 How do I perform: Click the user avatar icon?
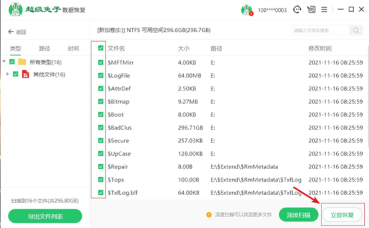coord(247,10)
